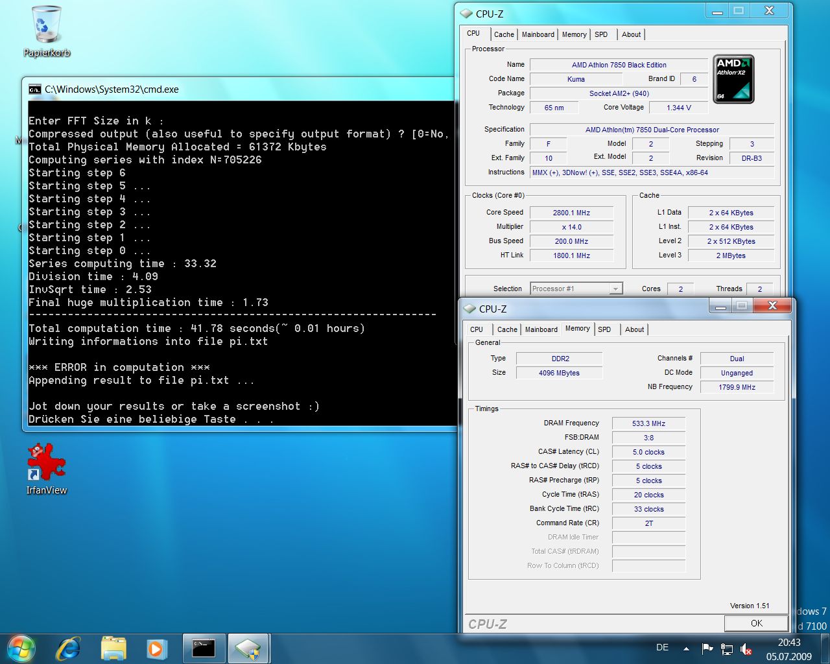Launch the IrfanView desktop shortcut

pos(46,469)
